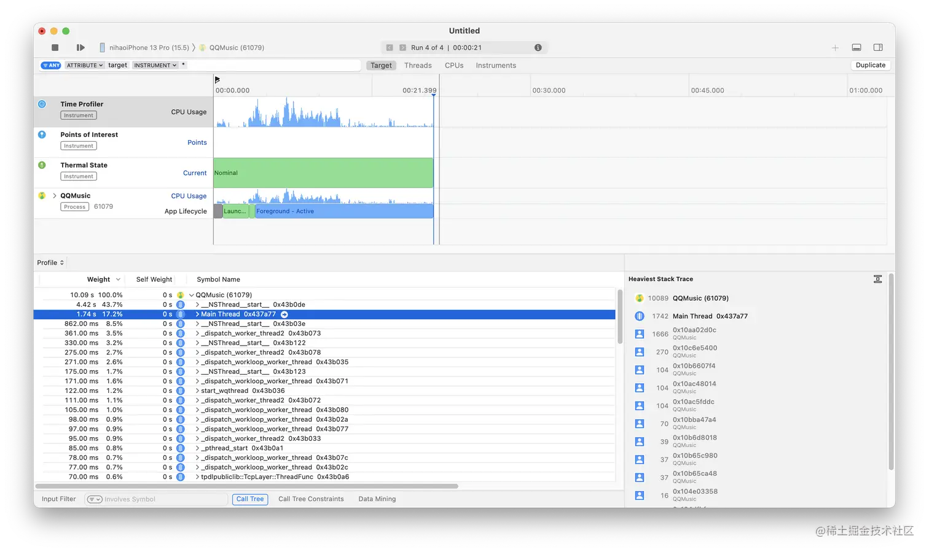929x552 pixels.
Task: Select the Foreground - Active lifecycle segment
Action: [344, 211]
